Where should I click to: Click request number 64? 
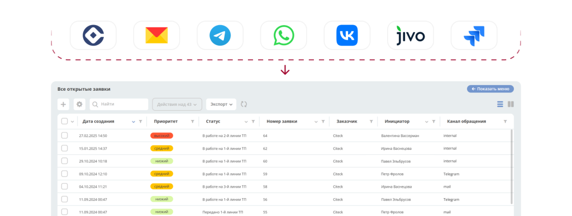pos(265,136)
